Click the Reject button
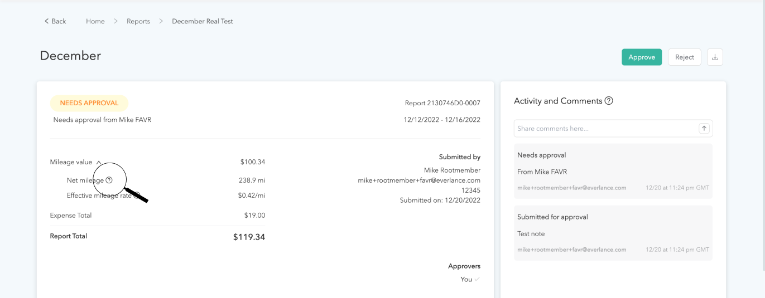The image size is (765, 298). pos(684,57)
